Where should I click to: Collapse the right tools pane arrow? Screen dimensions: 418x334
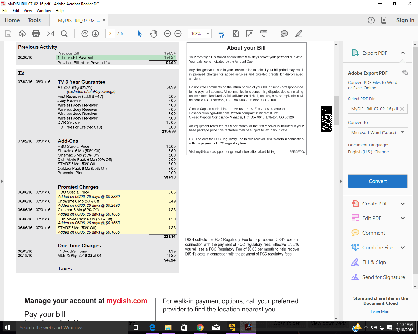(341, 181)
